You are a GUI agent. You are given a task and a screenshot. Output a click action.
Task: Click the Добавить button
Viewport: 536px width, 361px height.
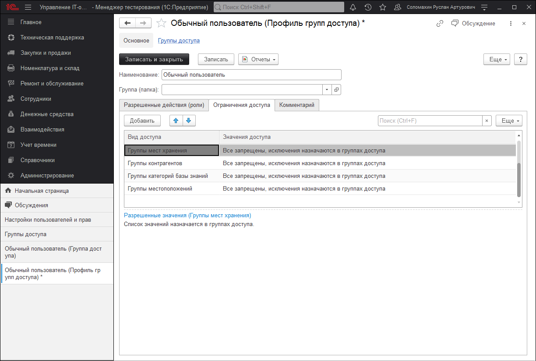(x=142, y=120)
